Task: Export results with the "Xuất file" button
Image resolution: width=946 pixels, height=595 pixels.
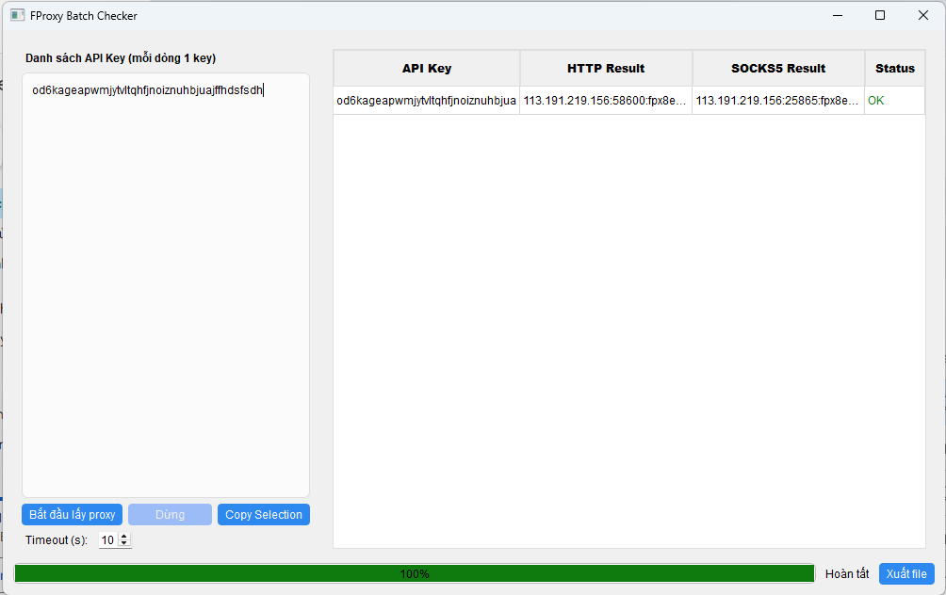Action: click(906, 573)
